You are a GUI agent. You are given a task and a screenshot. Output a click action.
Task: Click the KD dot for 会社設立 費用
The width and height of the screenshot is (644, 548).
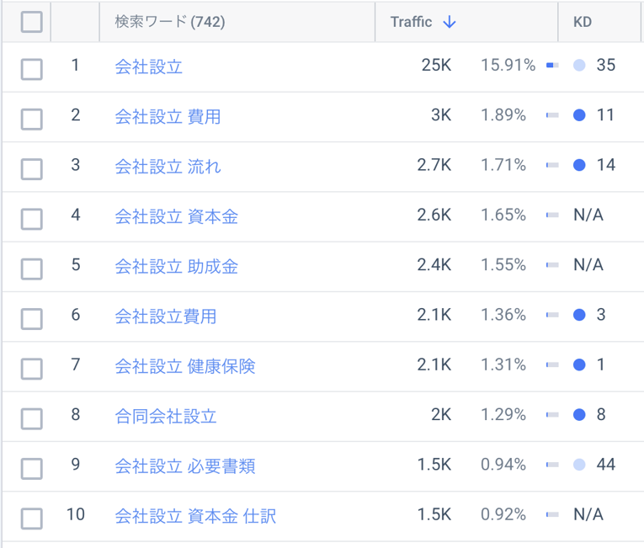(578, 115)
